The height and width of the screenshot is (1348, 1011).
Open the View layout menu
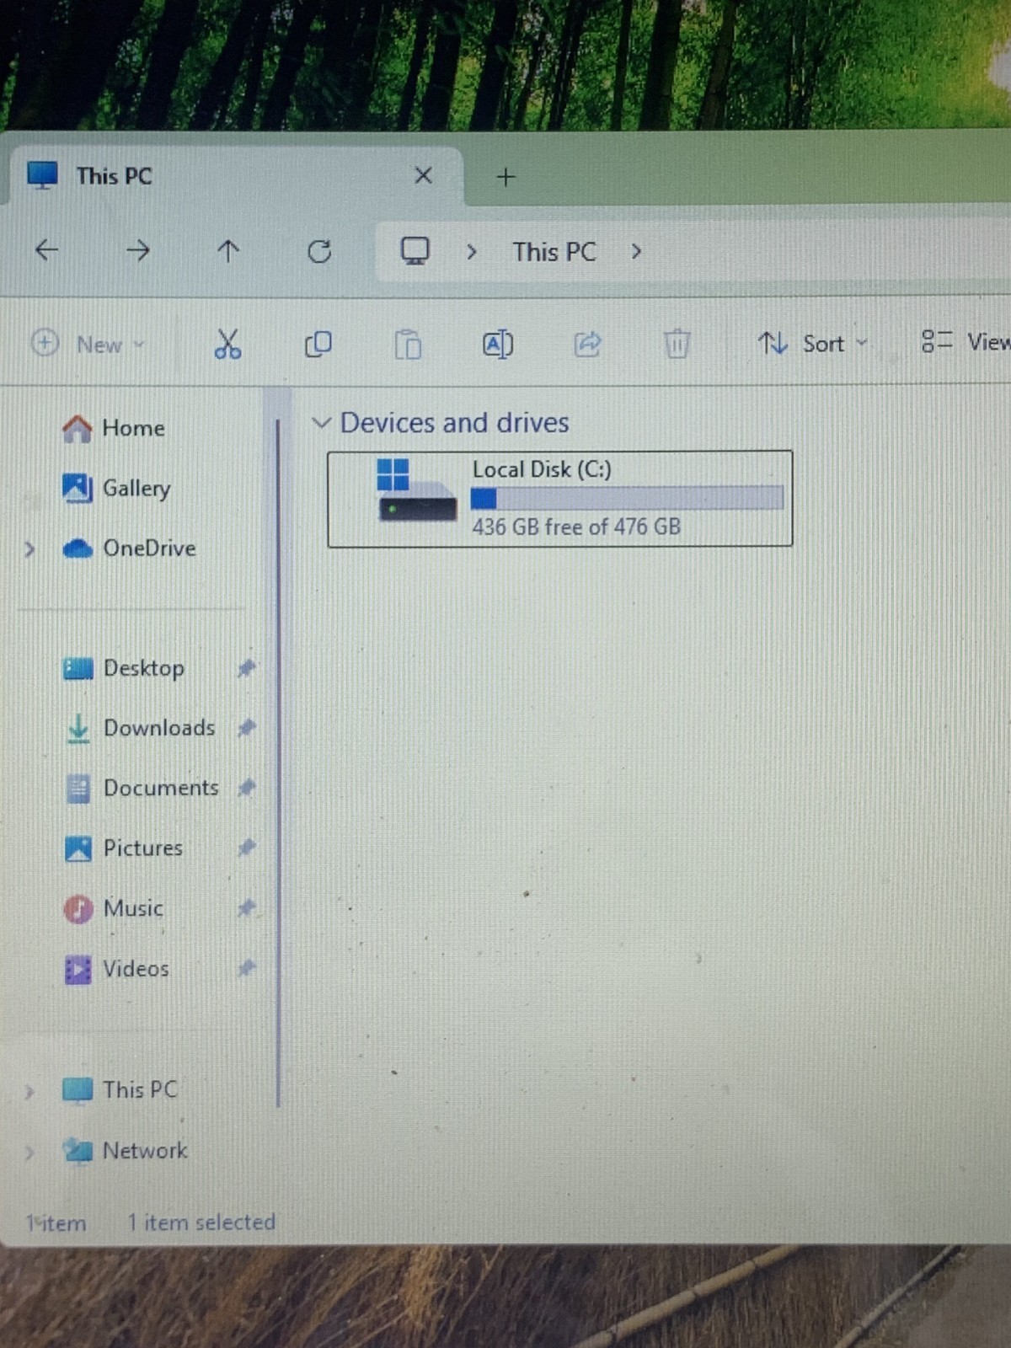pyautogui.click(x=965, y=342)
